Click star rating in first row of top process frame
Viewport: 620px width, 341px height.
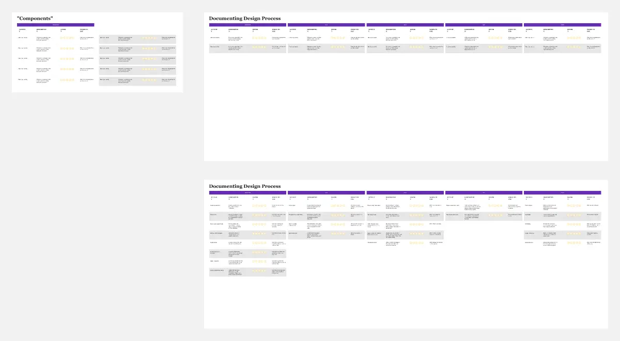pos(259,38)
